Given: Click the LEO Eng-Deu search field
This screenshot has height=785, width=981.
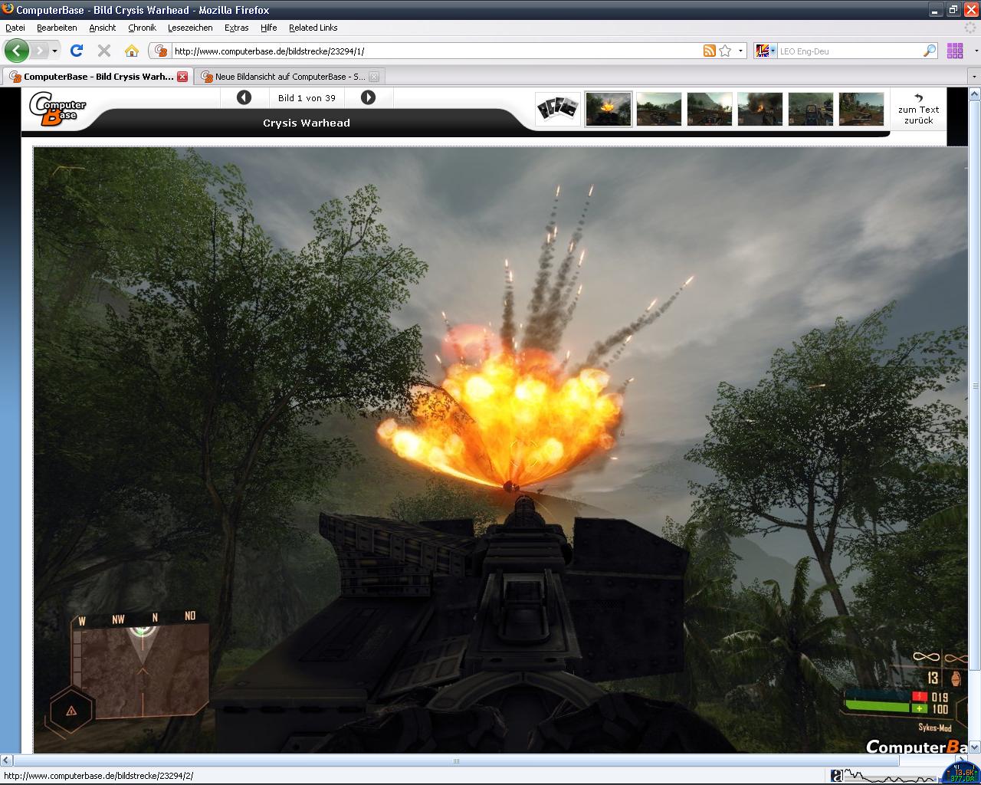Looking at the screenshot, I should [x=849, y=51].
